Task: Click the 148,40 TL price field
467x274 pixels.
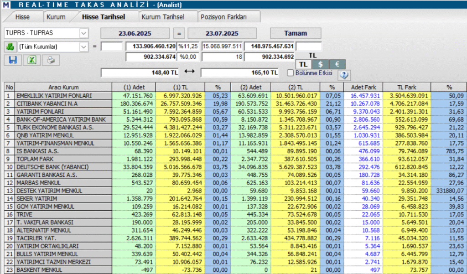Action: pyautogui.click(x=140, y=72)
